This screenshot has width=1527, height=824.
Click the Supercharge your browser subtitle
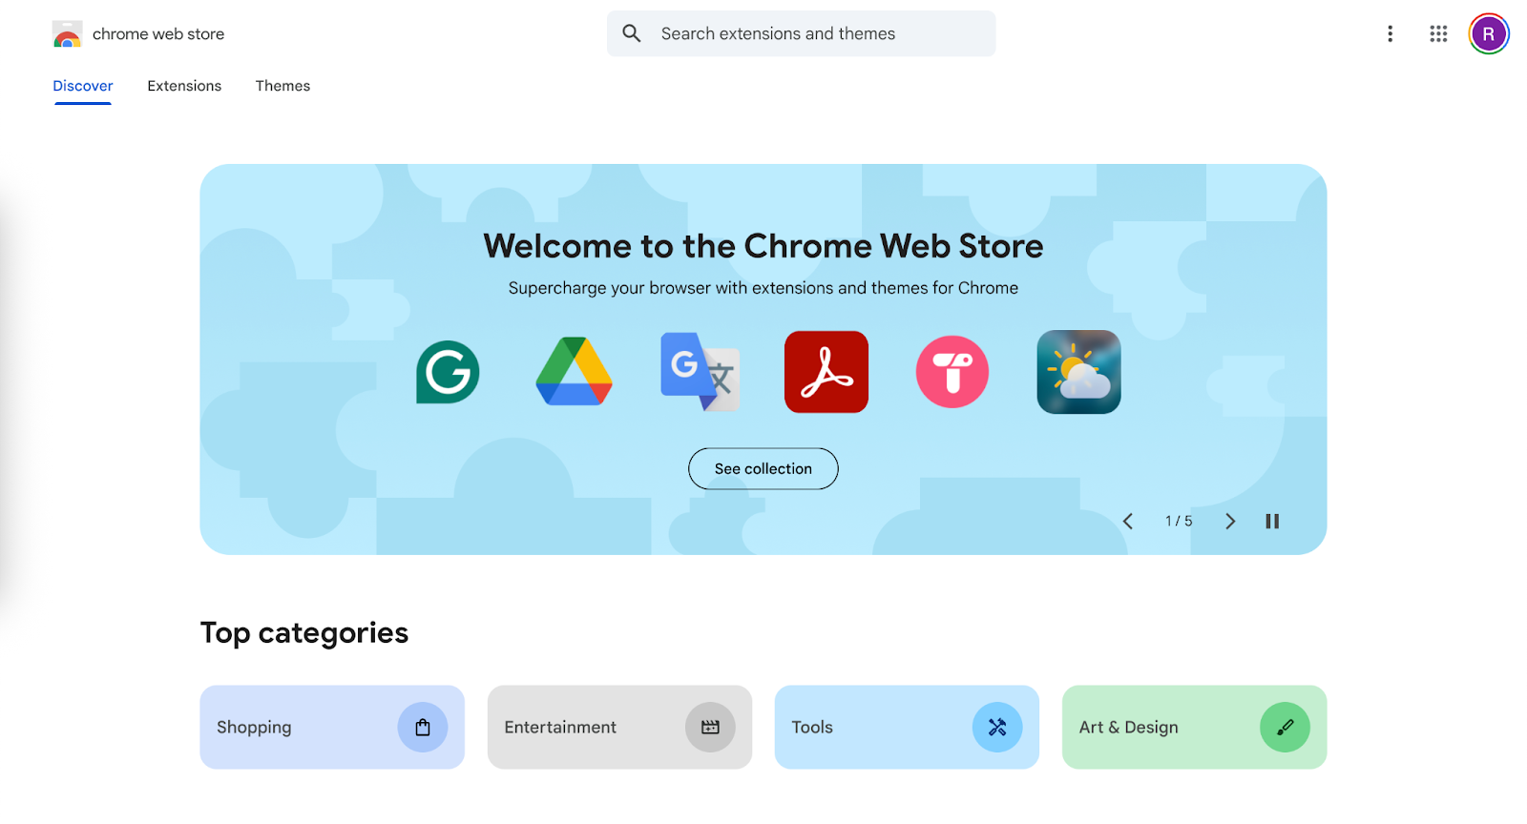[763, 288]
